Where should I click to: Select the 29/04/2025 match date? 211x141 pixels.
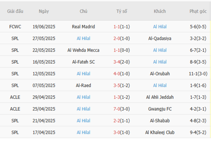tap(44, 97)
